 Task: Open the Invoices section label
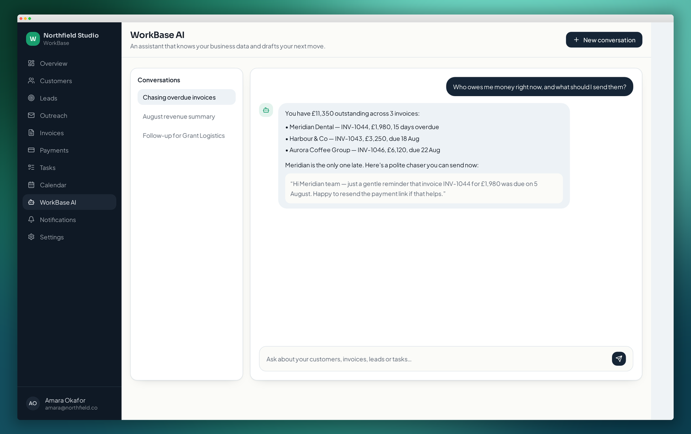(52, 133)
